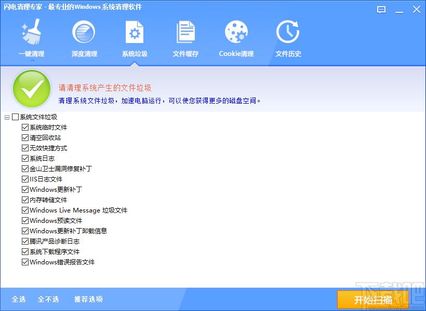The height and width of the screenshot is (311, 426).
Task: Uncheck Windows更新补丁卸载信息 checkbox
Action: point(25,231)
